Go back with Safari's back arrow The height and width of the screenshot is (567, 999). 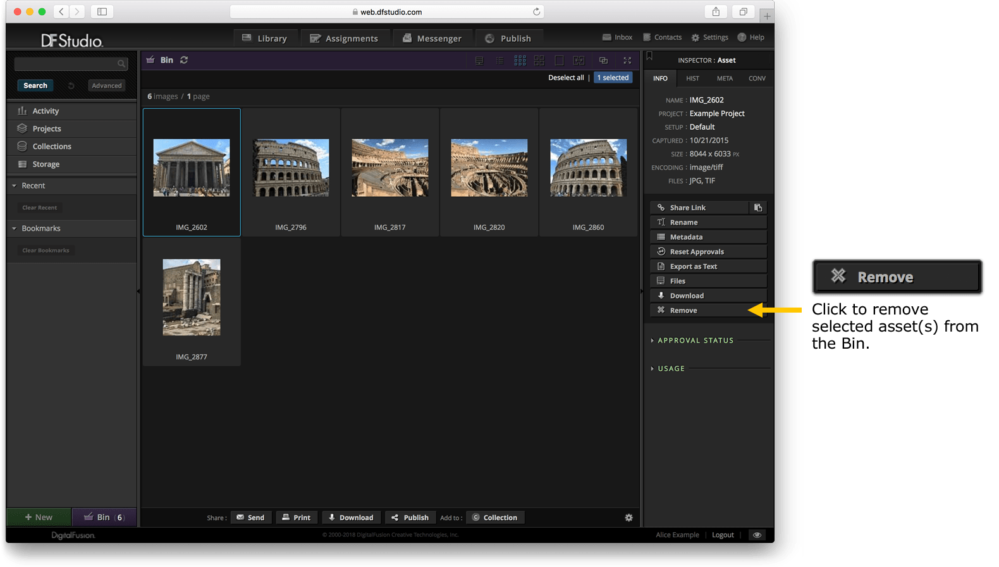61,11
